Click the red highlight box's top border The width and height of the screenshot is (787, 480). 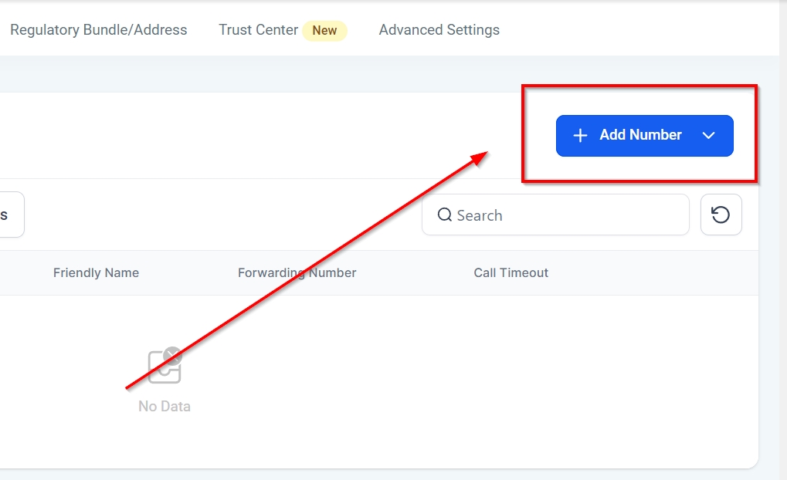639,86
